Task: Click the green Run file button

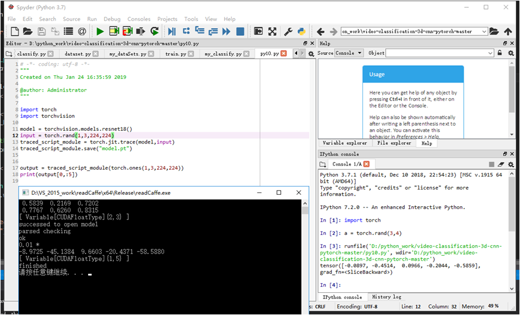Action: pos(99,31)
